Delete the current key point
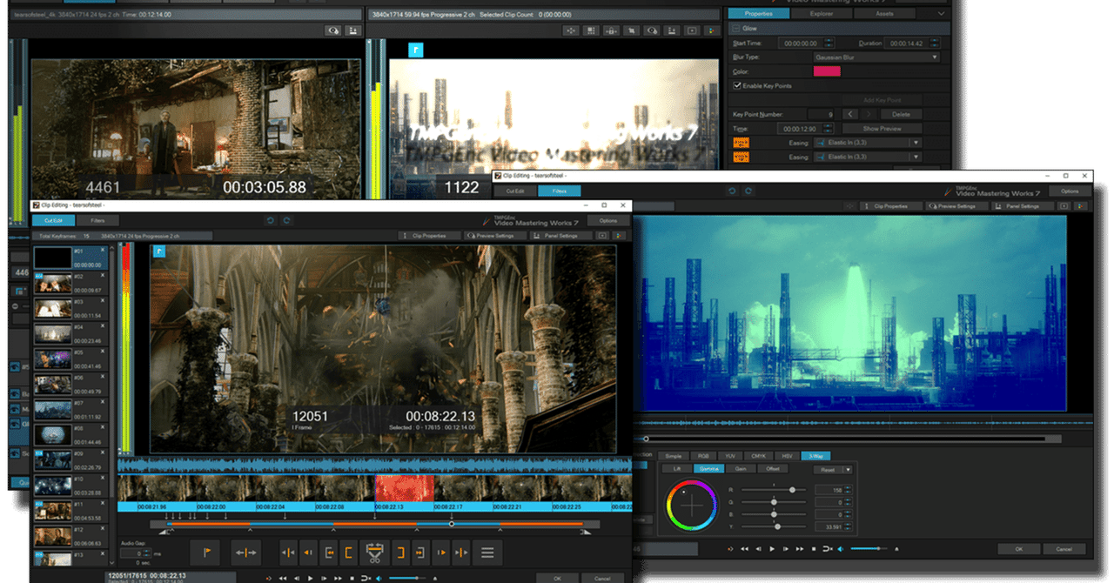Screen dimensions: 1114x583 click(x=901, y=114)
